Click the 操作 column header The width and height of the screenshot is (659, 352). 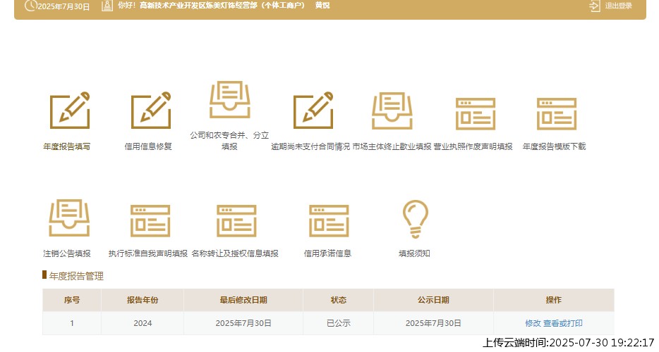[x=553, y=300]
